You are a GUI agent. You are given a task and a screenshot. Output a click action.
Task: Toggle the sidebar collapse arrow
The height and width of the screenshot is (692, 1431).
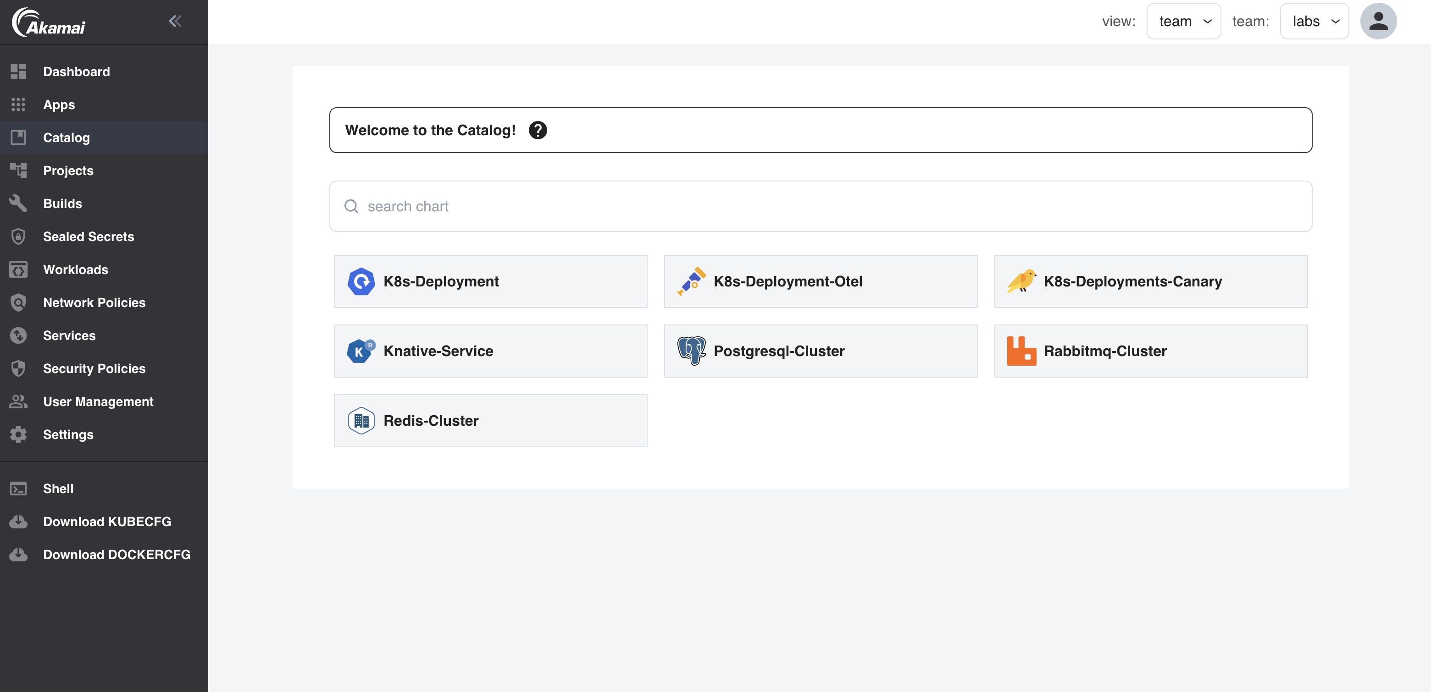(x=175, y=21)
